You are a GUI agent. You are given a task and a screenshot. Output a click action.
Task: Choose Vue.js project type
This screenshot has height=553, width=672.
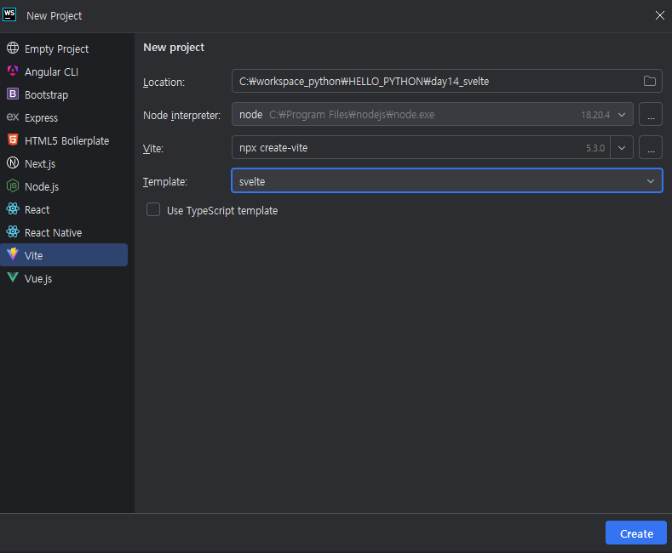coord(64,278)
